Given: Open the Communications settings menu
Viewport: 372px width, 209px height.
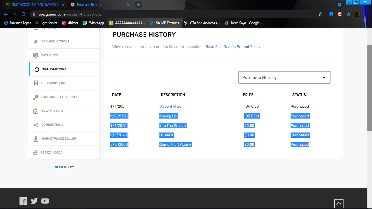Looking at the screenshot, I should point(64,42).
